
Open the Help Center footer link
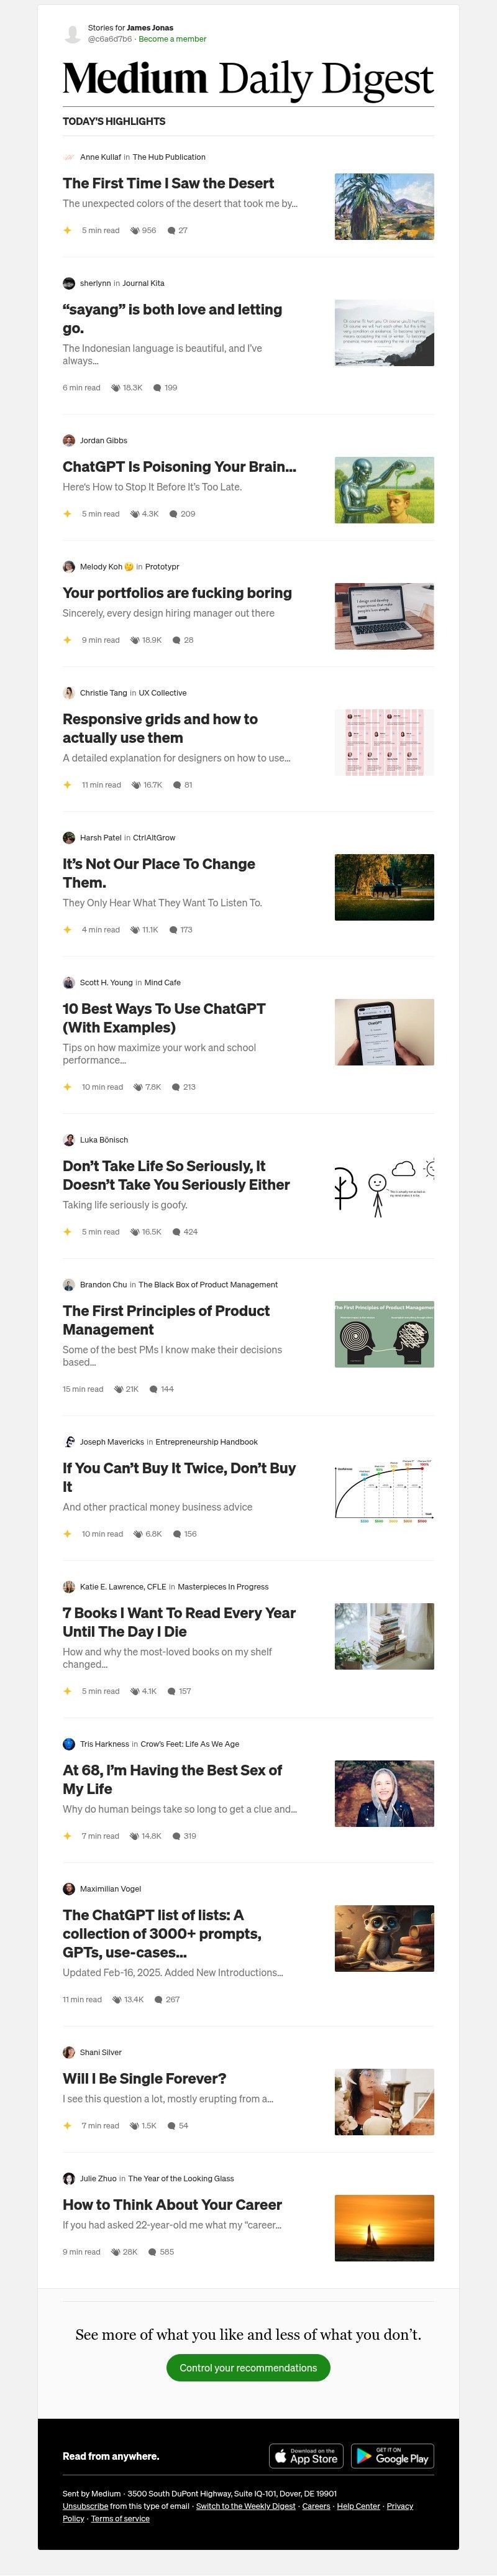tap(358, 2506)
